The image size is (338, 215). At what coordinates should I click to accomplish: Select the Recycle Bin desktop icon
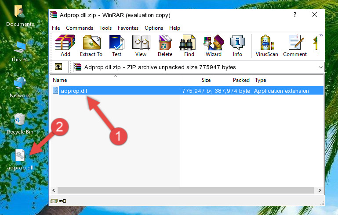click(x=20, y=124)
